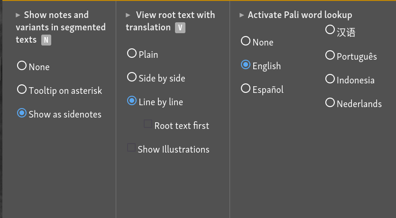Select Español lookup language
The width and height of the screenshot is (396, 218).
coord(246,89)
